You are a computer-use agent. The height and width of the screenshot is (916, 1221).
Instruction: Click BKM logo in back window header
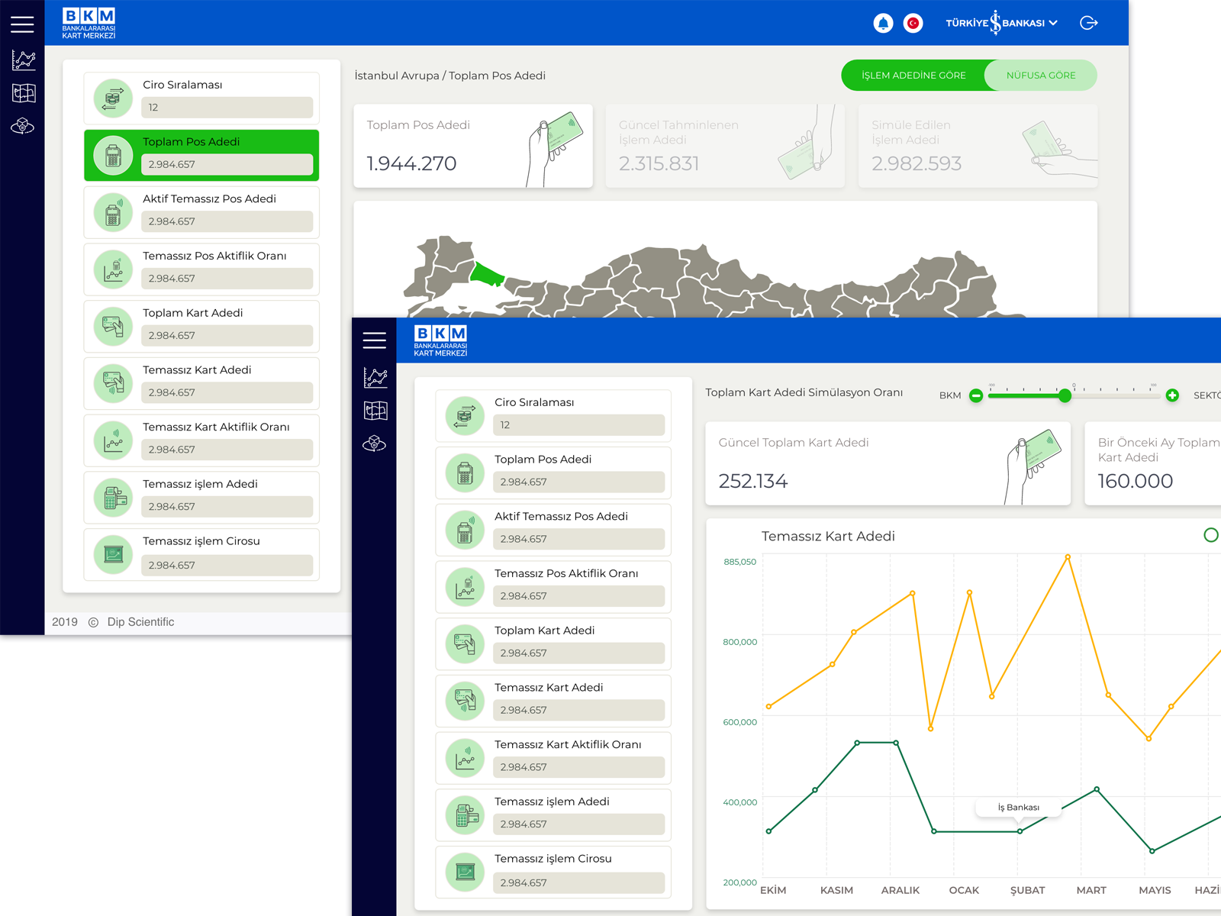(89, 23)
